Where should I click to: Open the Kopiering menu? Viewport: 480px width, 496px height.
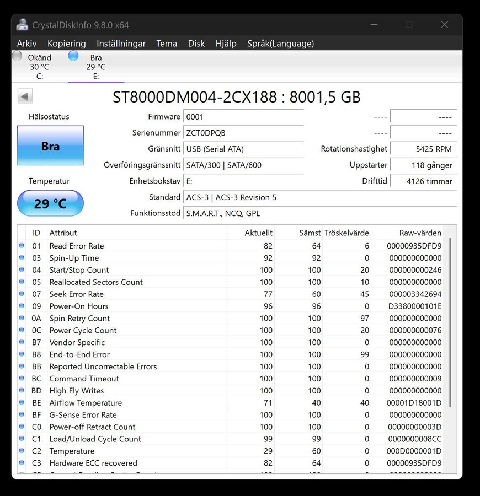(x=67, y=44)
